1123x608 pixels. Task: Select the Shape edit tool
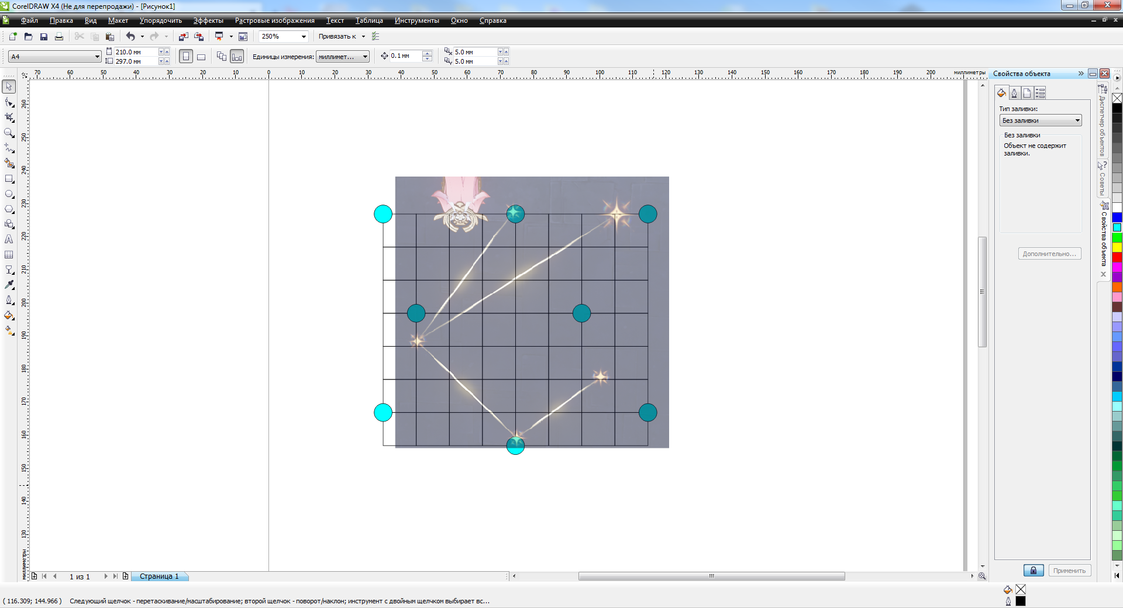tap(9, 102)
